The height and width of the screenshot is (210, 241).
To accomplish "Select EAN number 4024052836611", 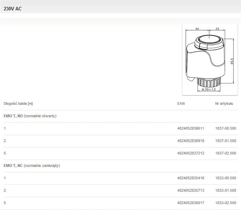I will [190, 128].
